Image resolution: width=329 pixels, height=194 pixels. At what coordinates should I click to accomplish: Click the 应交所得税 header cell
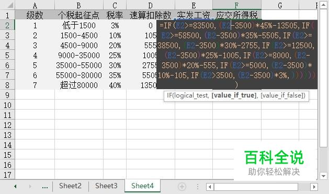[x=236, y=15]
